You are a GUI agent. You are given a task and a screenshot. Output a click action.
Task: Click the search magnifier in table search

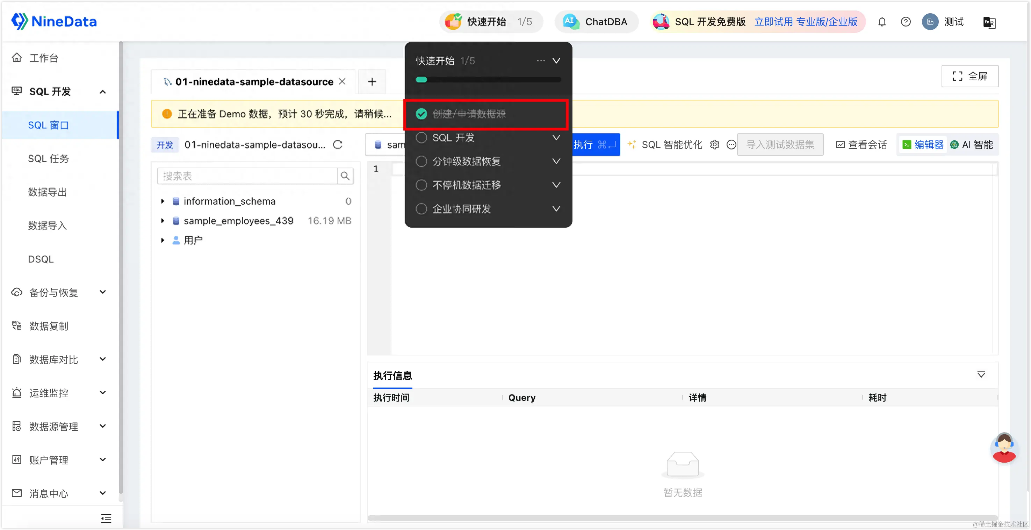pos(345,176)
